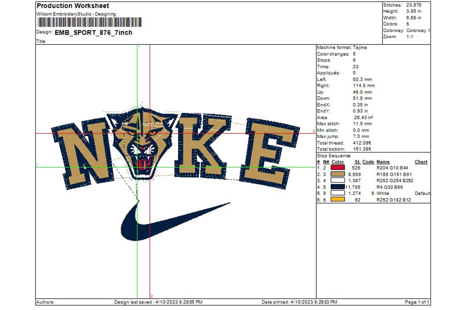
Task: Click the "Chart" column header
Action: 421,162
